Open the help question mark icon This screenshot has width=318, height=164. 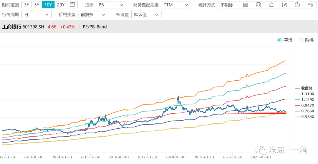click(x=297, y=5)
